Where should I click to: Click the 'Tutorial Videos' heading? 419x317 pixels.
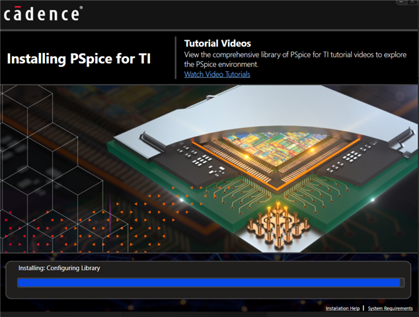tap(217, 44)
